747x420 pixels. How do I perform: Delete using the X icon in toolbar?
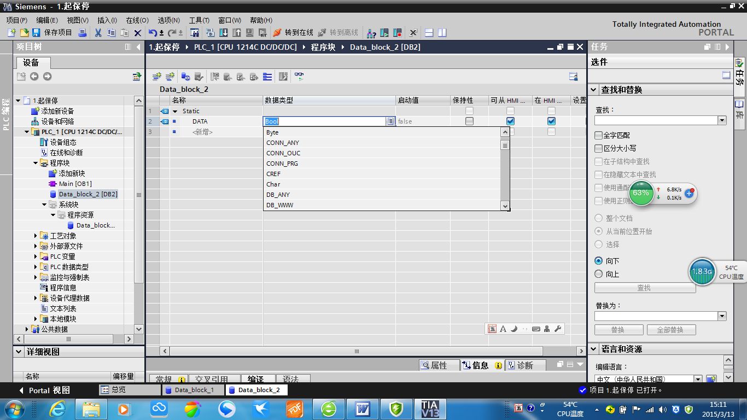(x=138, y=33)
